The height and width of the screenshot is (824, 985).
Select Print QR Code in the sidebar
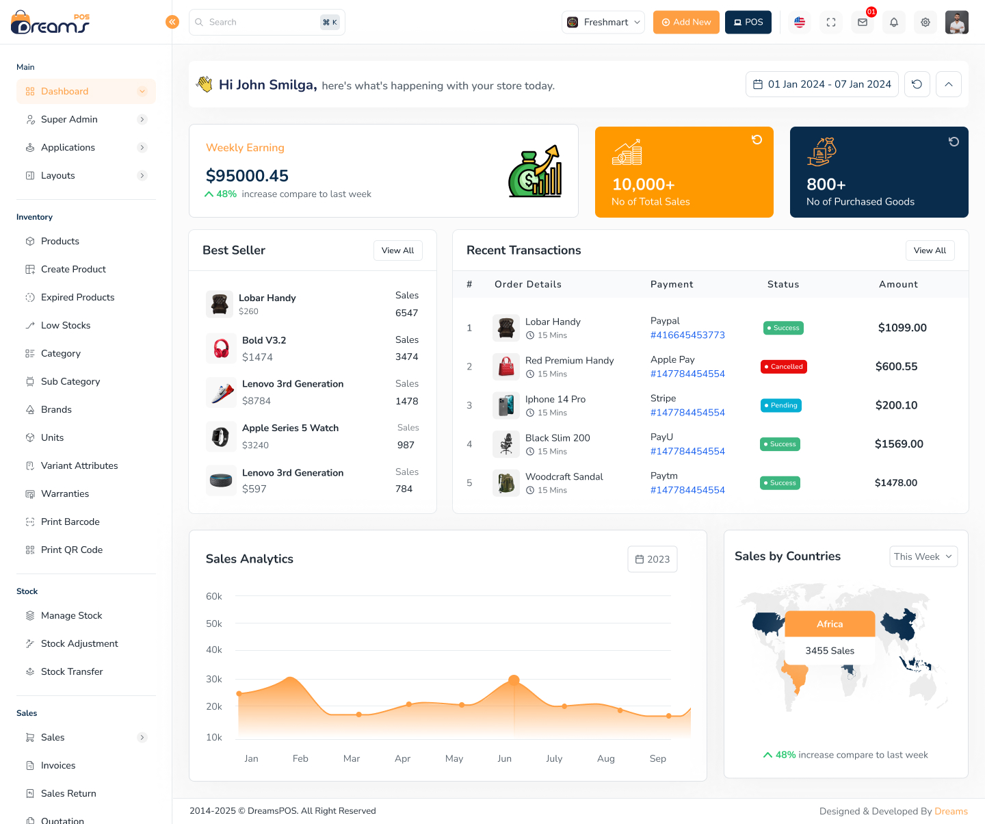click(x=71, y=550)
